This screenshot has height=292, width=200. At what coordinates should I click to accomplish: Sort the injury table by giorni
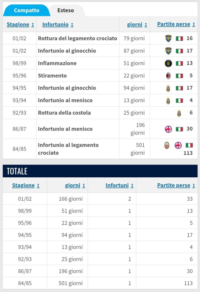137,25
